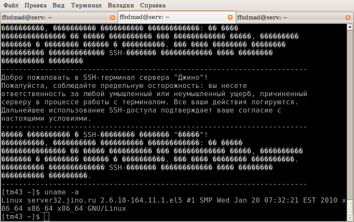
Task: Close the leftmost ffsdmad@serv tab
Action: 113,18
